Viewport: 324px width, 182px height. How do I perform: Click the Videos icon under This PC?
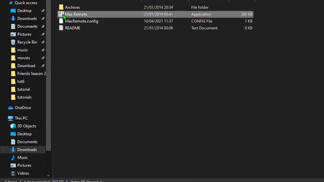13,173
